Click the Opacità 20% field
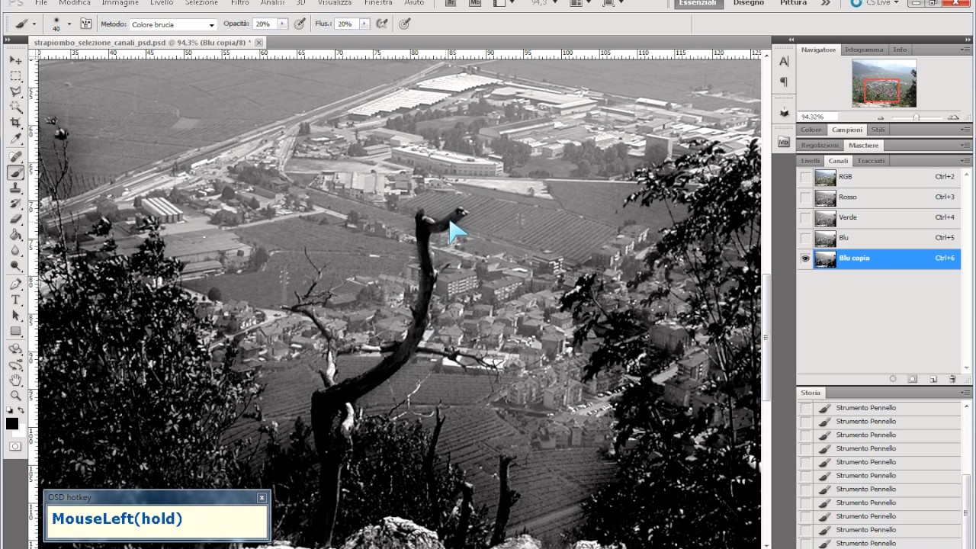976x549 pixels. click(x=265, y=24)
